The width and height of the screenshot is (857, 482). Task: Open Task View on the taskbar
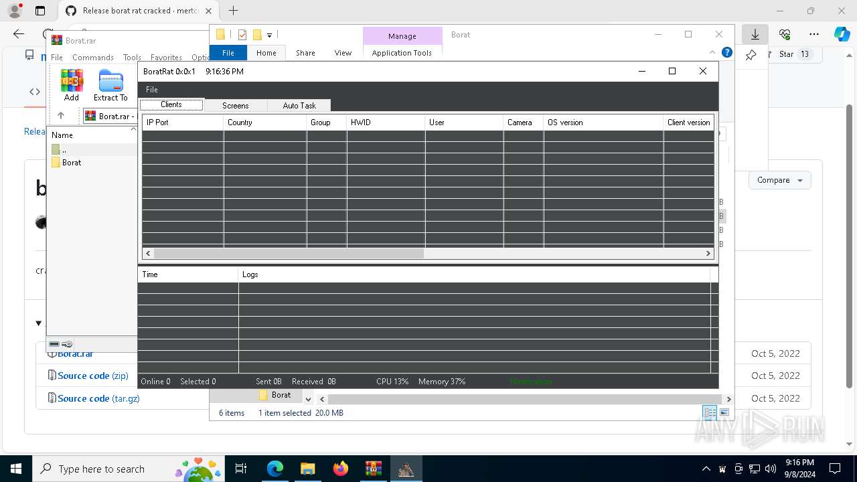(241, 469)
